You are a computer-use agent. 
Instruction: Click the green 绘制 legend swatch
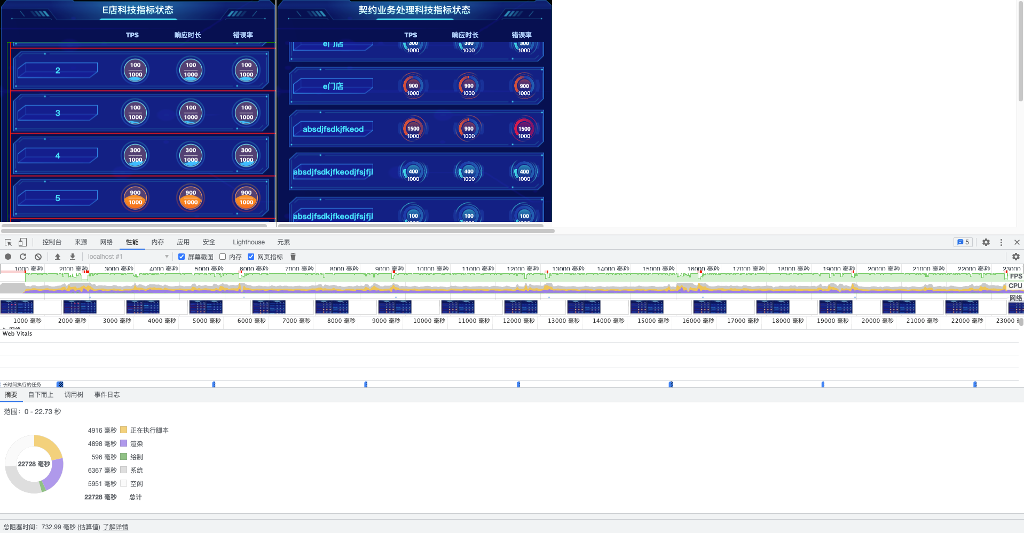coord(124,457)
